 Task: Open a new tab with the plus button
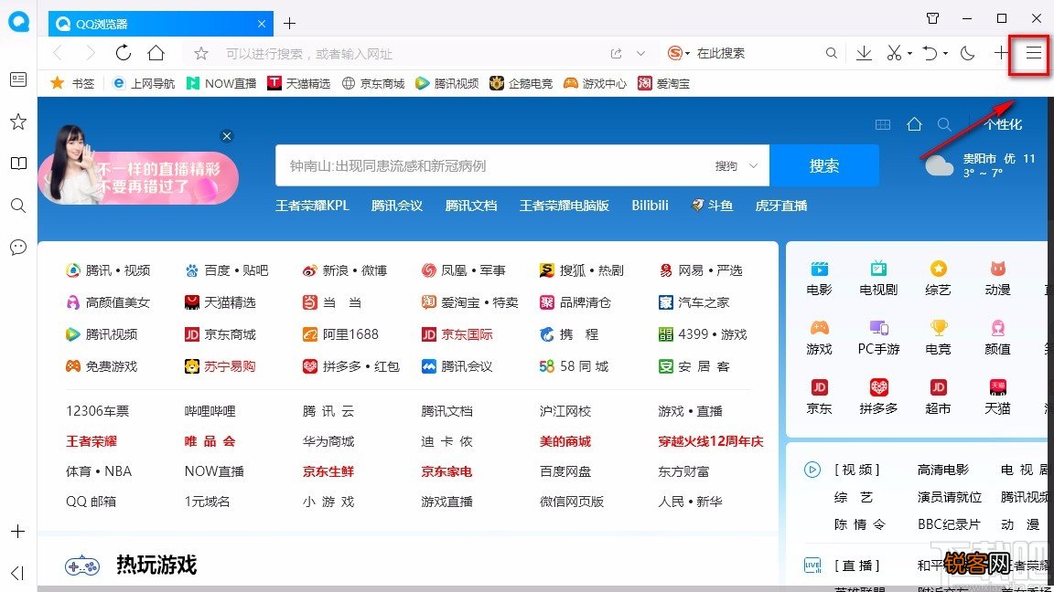(290, 24)
